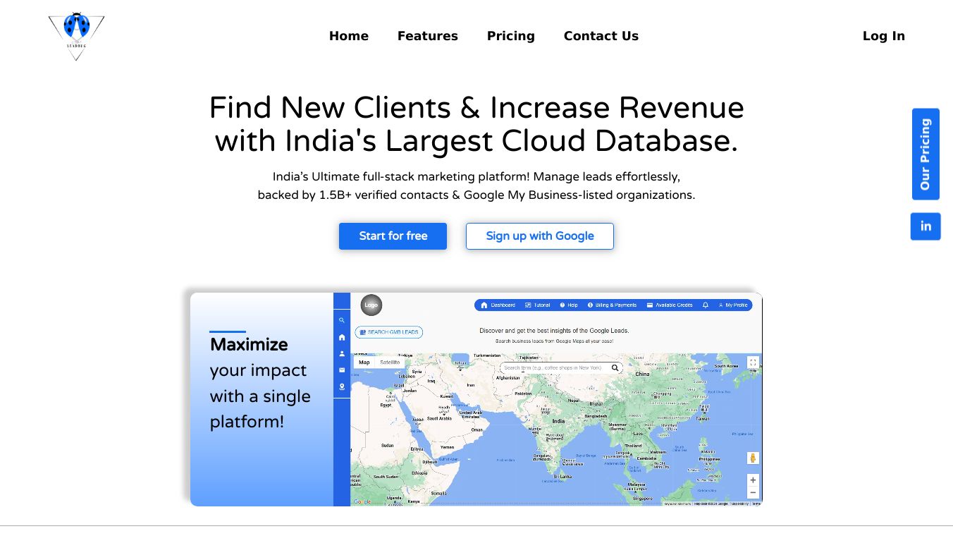Open the Features menu item
This screenshot has width=953, height=536.
click(x=428, y=36)
